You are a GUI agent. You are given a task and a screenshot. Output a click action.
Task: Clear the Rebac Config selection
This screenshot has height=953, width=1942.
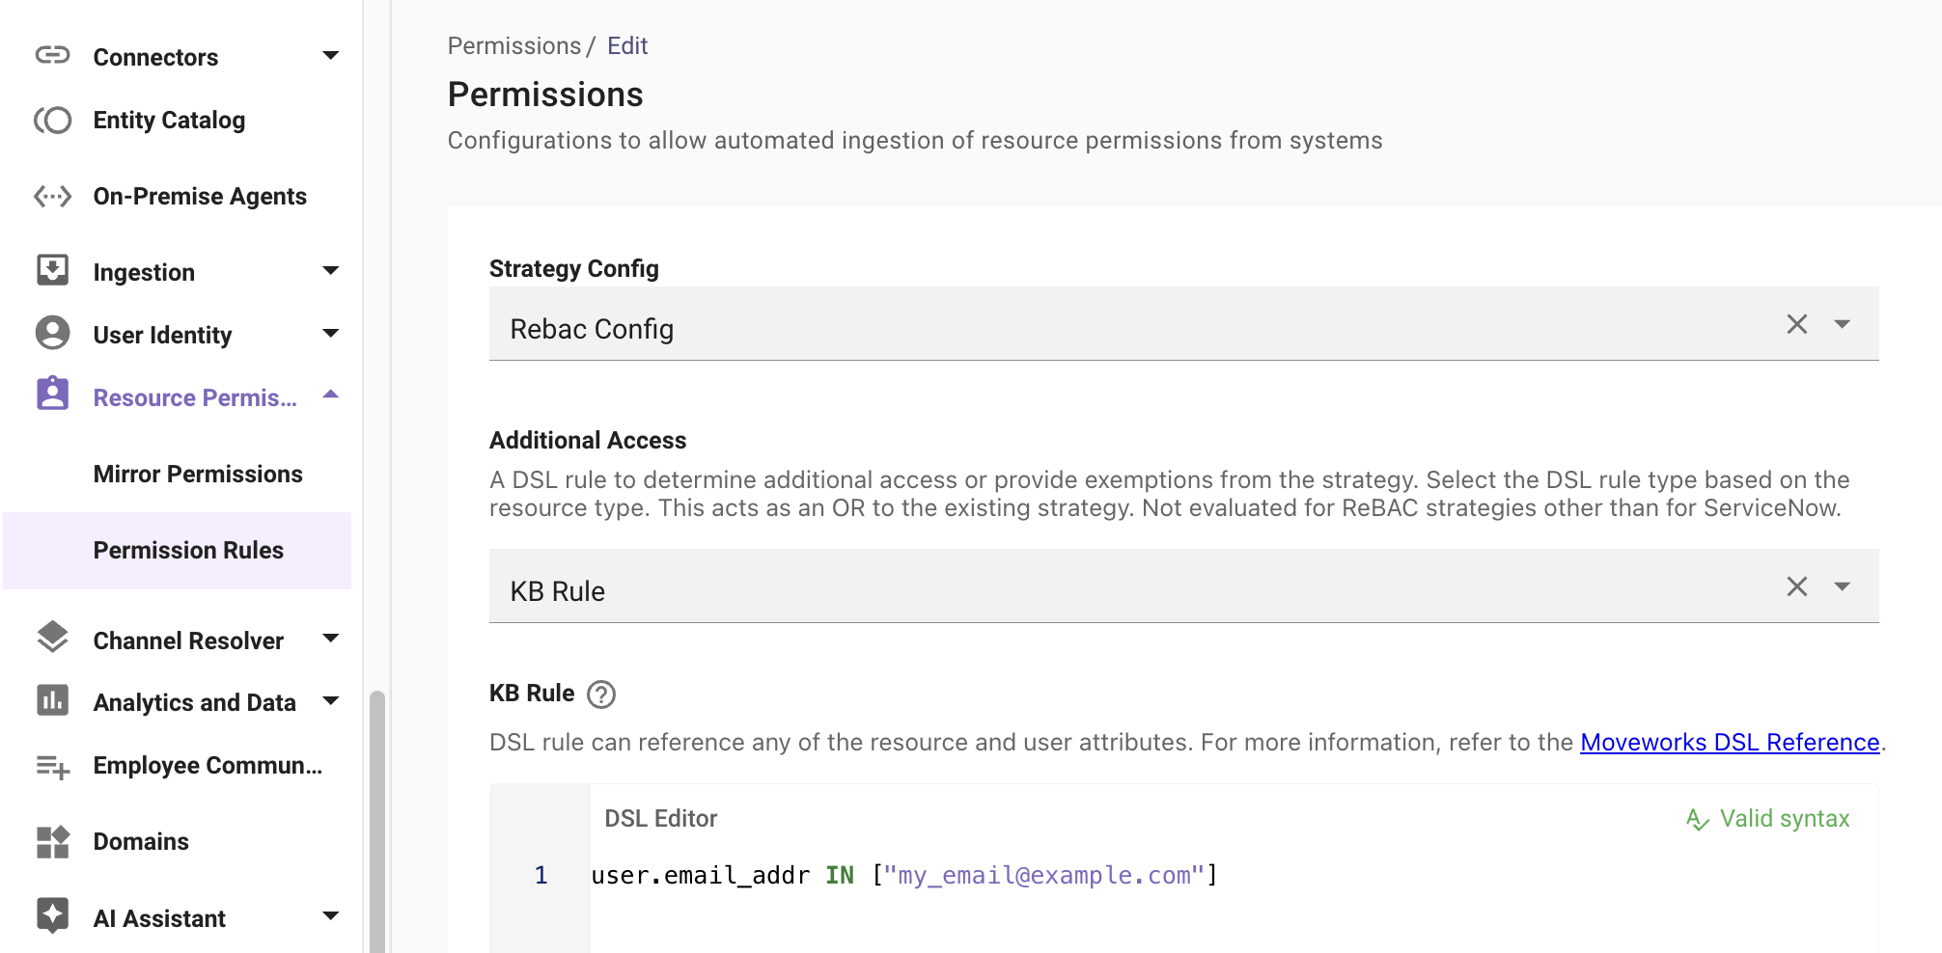[x=1796, y=324]
